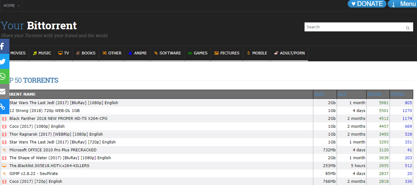Click the phone icon beside MOBILE
Image resolution: width=417 pixels, height=185 pixels.
(x=248, y=53)
